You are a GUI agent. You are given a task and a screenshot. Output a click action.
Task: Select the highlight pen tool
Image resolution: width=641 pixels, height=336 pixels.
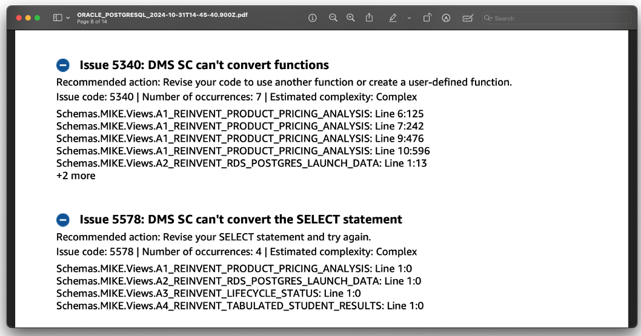(393, 18)
